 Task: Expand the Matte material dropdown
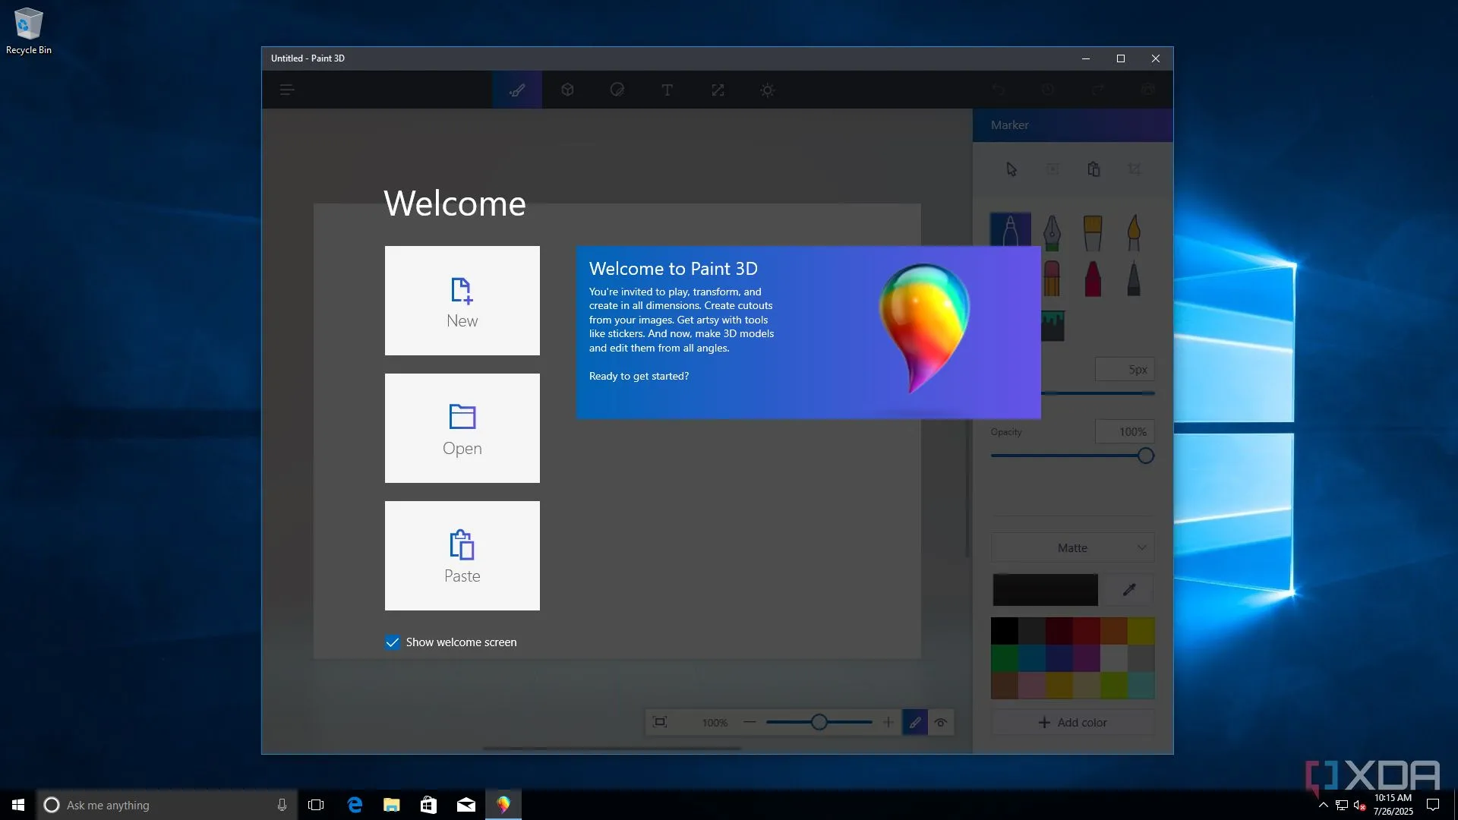click(x=1072, y=547)
